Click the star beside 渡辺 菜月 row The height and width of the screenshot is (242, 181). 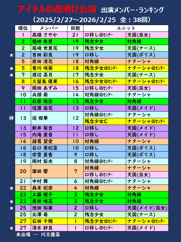click(x=11, y=75)
